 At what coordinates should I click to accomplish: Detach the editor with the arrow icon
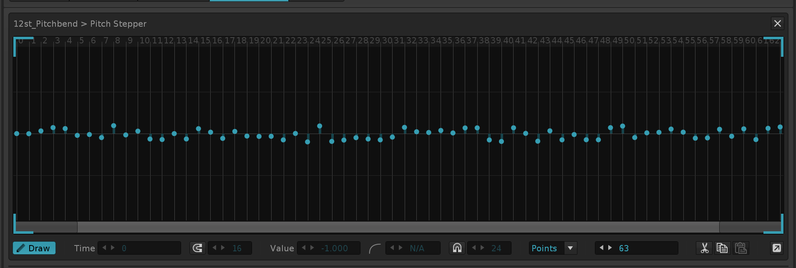tap(776, 248)
